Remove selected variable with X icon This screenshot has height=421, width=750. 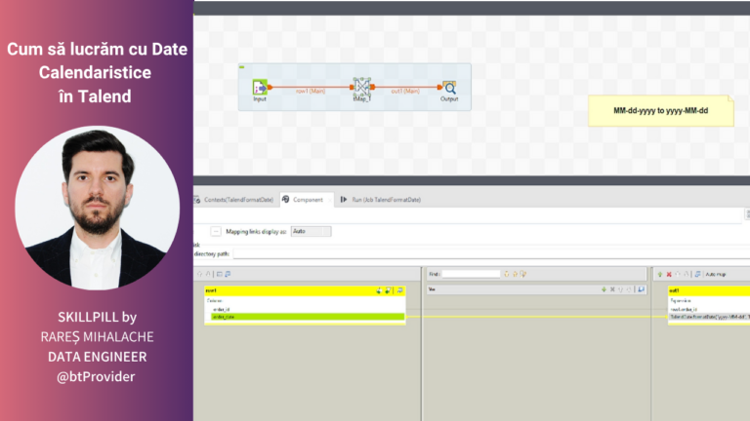click(x=612, y=289)
